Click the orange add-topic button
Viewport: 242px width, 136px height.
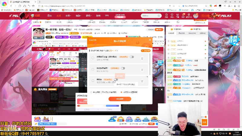[x=146, y=50]
